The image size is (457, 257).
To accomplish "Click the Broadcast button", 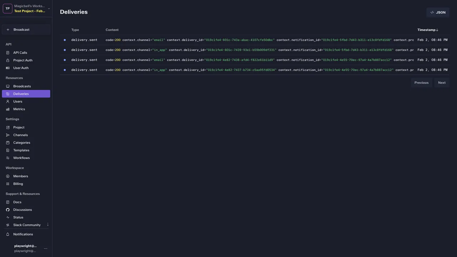I will (26, 30).
